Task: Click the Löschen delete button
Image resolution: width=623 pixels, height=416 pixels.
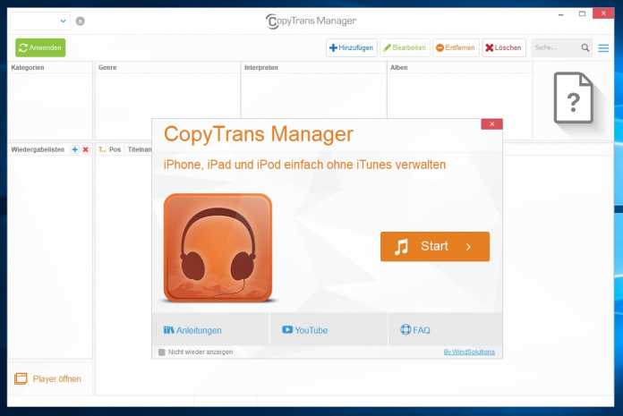Action: click(x=504, y=47)
